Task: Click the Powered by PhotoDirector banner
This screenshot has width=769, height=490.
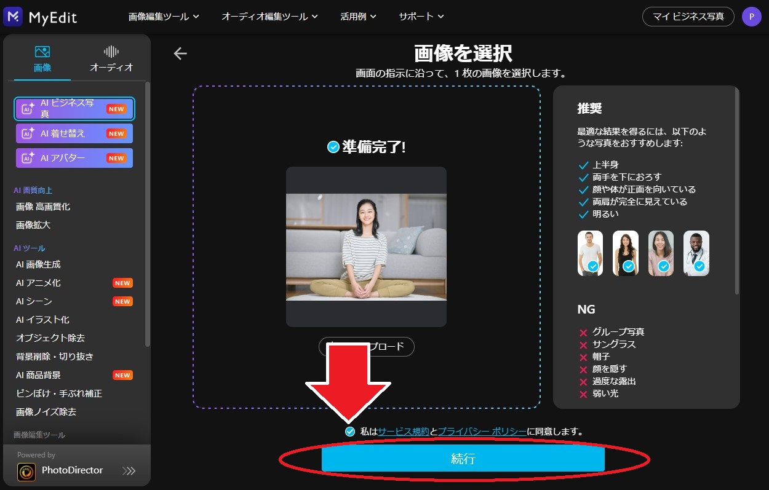Action: tap(77, 465)
